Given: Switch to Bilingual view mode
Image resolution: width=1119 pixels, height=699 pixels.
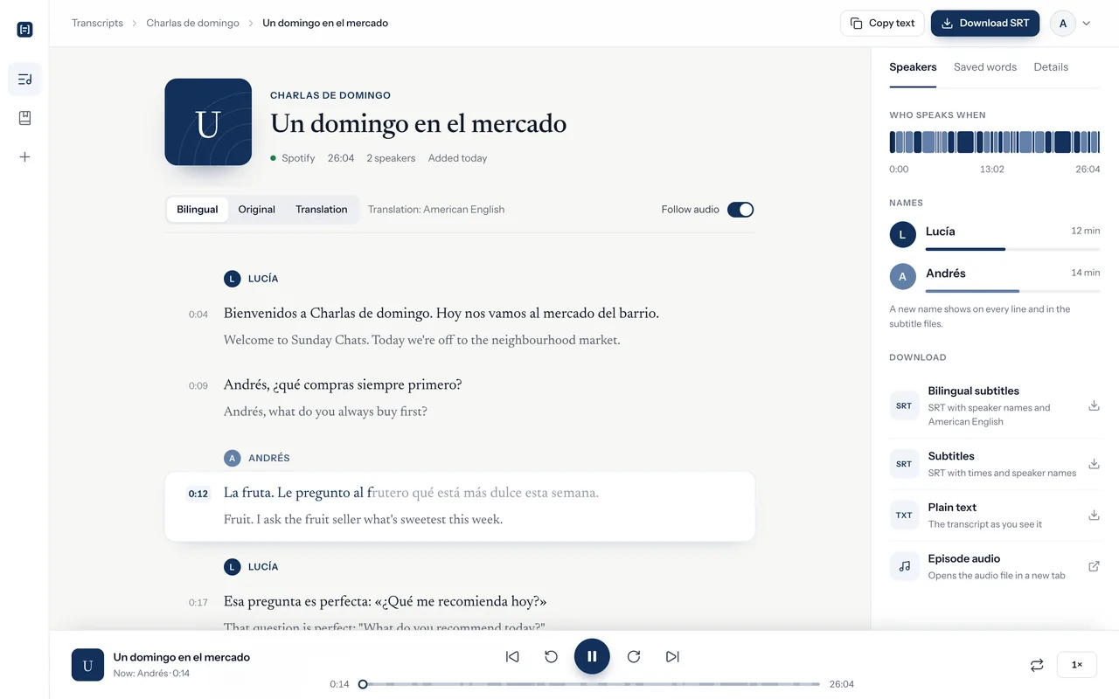Looking at the screenshot, I should click(198, 210).
